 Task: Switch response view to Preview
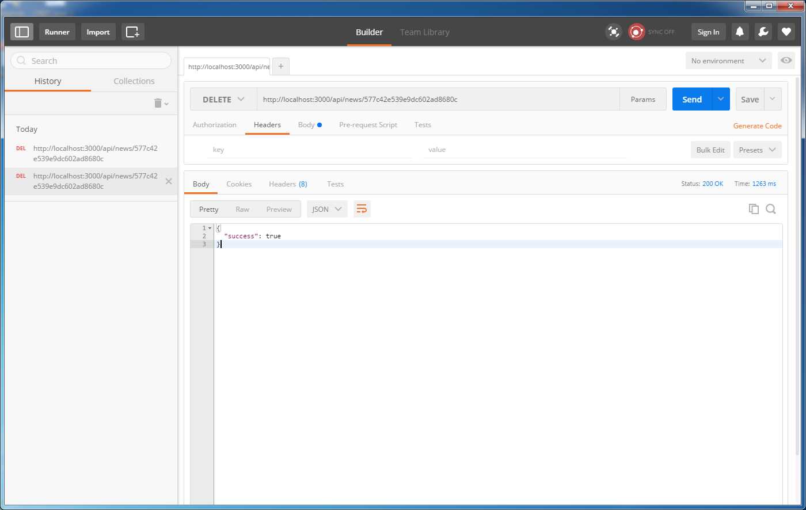click(x=279, y=209)
